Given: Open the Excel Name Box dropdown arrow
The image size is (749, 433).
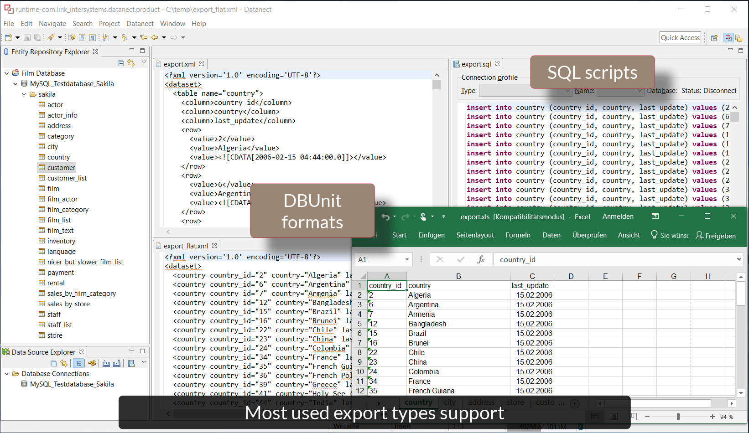Looking at the screenshot, I should point(407,259).
